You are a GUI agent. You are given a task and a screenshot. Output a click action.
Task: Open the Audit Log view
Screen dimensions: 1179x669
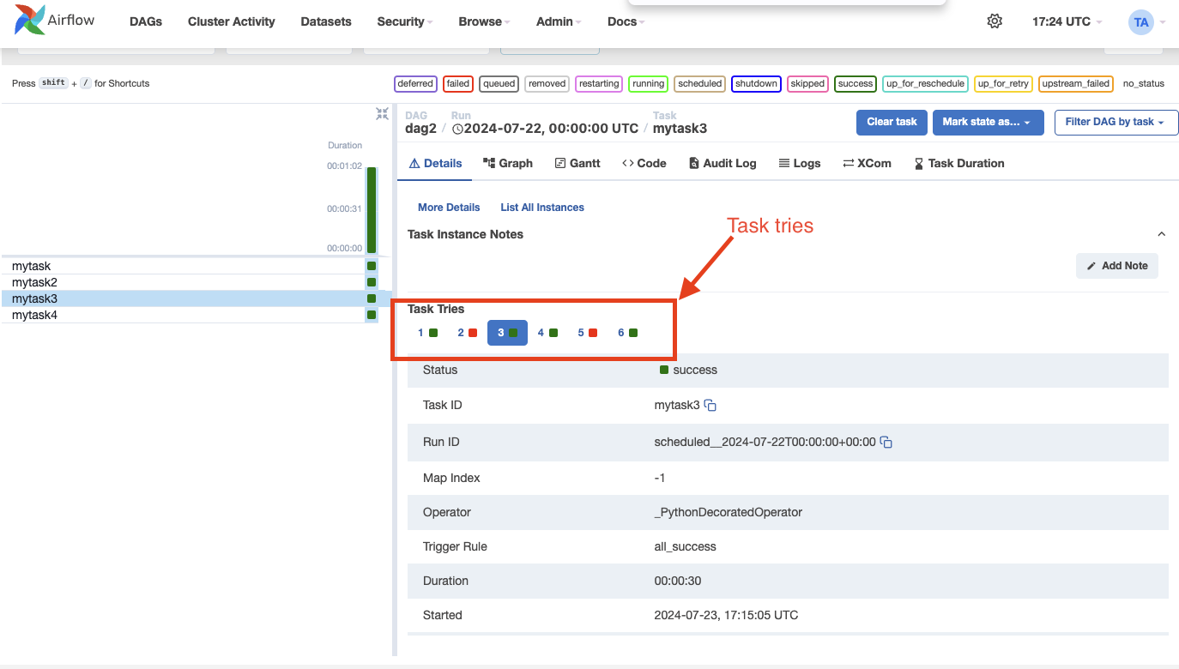(722, 163)
